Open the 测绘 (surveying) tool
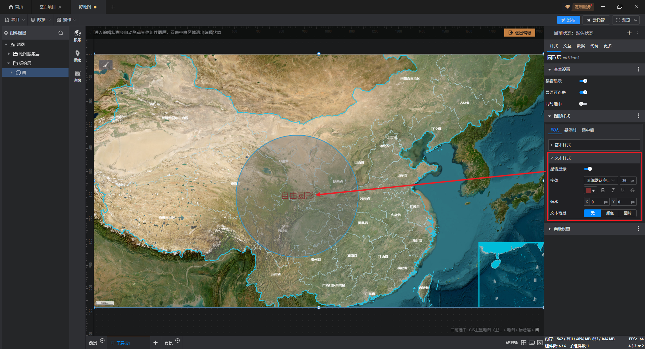 [x=77, y=76]
